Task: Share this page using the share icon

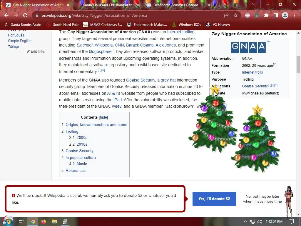Action: (226, 15)
